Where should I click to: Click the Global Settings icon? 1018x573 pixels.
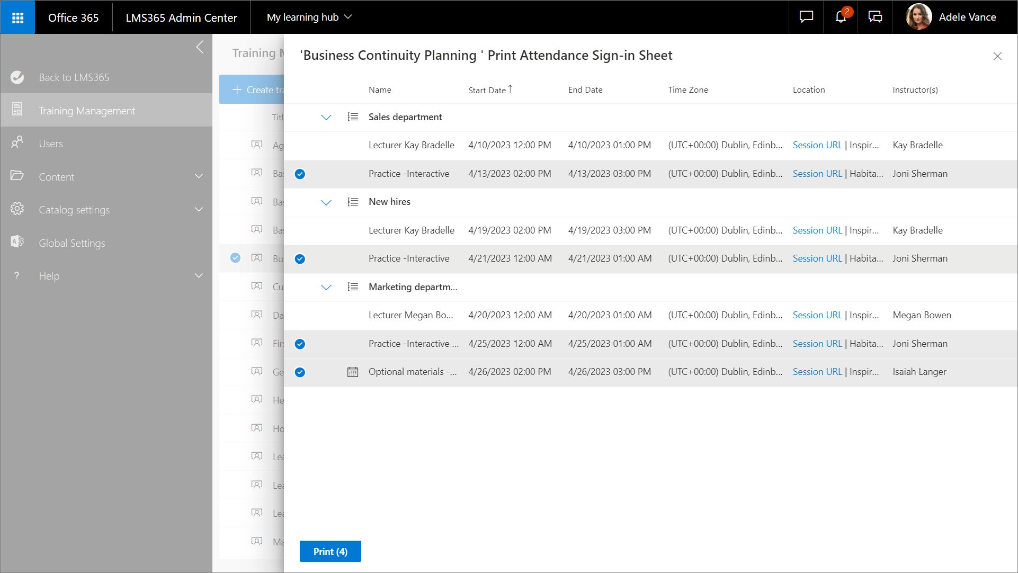click(x=17, y=242)
